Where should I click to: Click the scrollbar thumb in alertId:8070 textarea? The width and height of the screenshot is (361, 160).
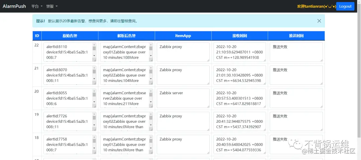pos(94,72)
